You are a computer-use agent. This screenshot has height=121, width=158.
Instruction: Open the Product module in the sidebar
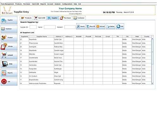pyautogui.click(x=9, y=37)
